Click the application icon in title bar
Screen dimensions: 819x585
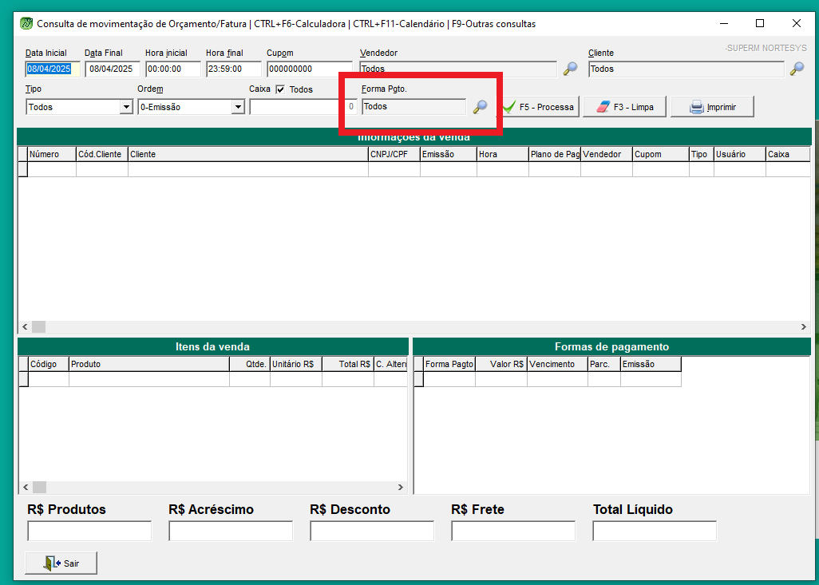click(x=26, y=24)
